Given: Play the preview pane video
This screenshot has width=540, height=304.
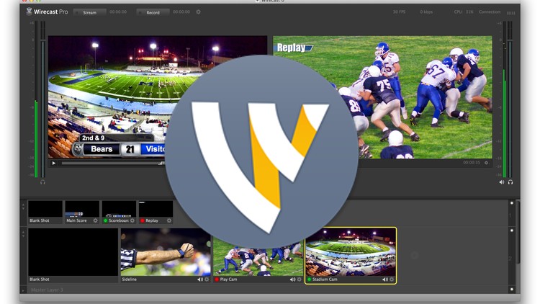Looking at the screenshot, I should coord(54,164).
